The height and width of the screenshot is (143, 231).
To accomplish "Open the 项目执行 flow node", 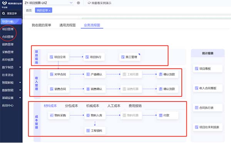I will pos(94,57).
